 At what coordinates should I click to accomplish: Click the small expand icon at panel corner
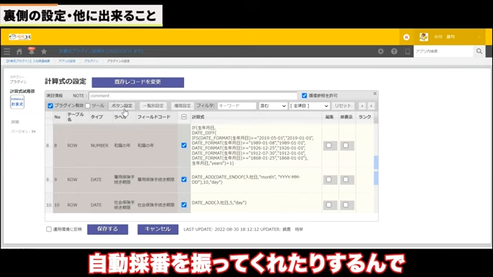click(x=375, y=94)
